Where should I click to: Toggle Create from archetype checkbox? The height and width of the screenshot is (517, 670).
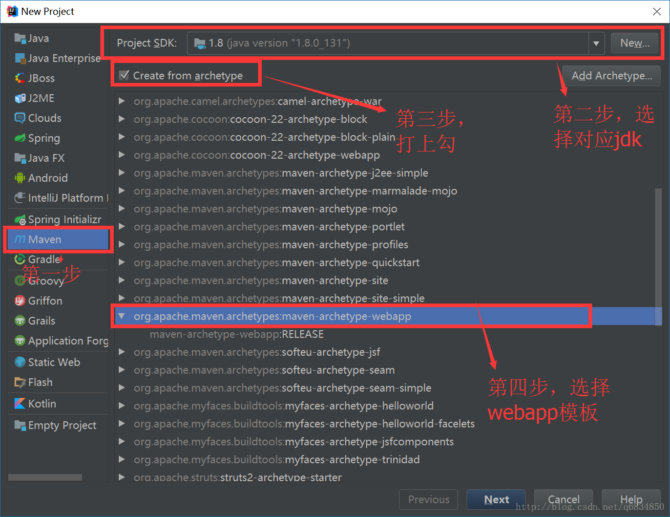click(124, 76)
